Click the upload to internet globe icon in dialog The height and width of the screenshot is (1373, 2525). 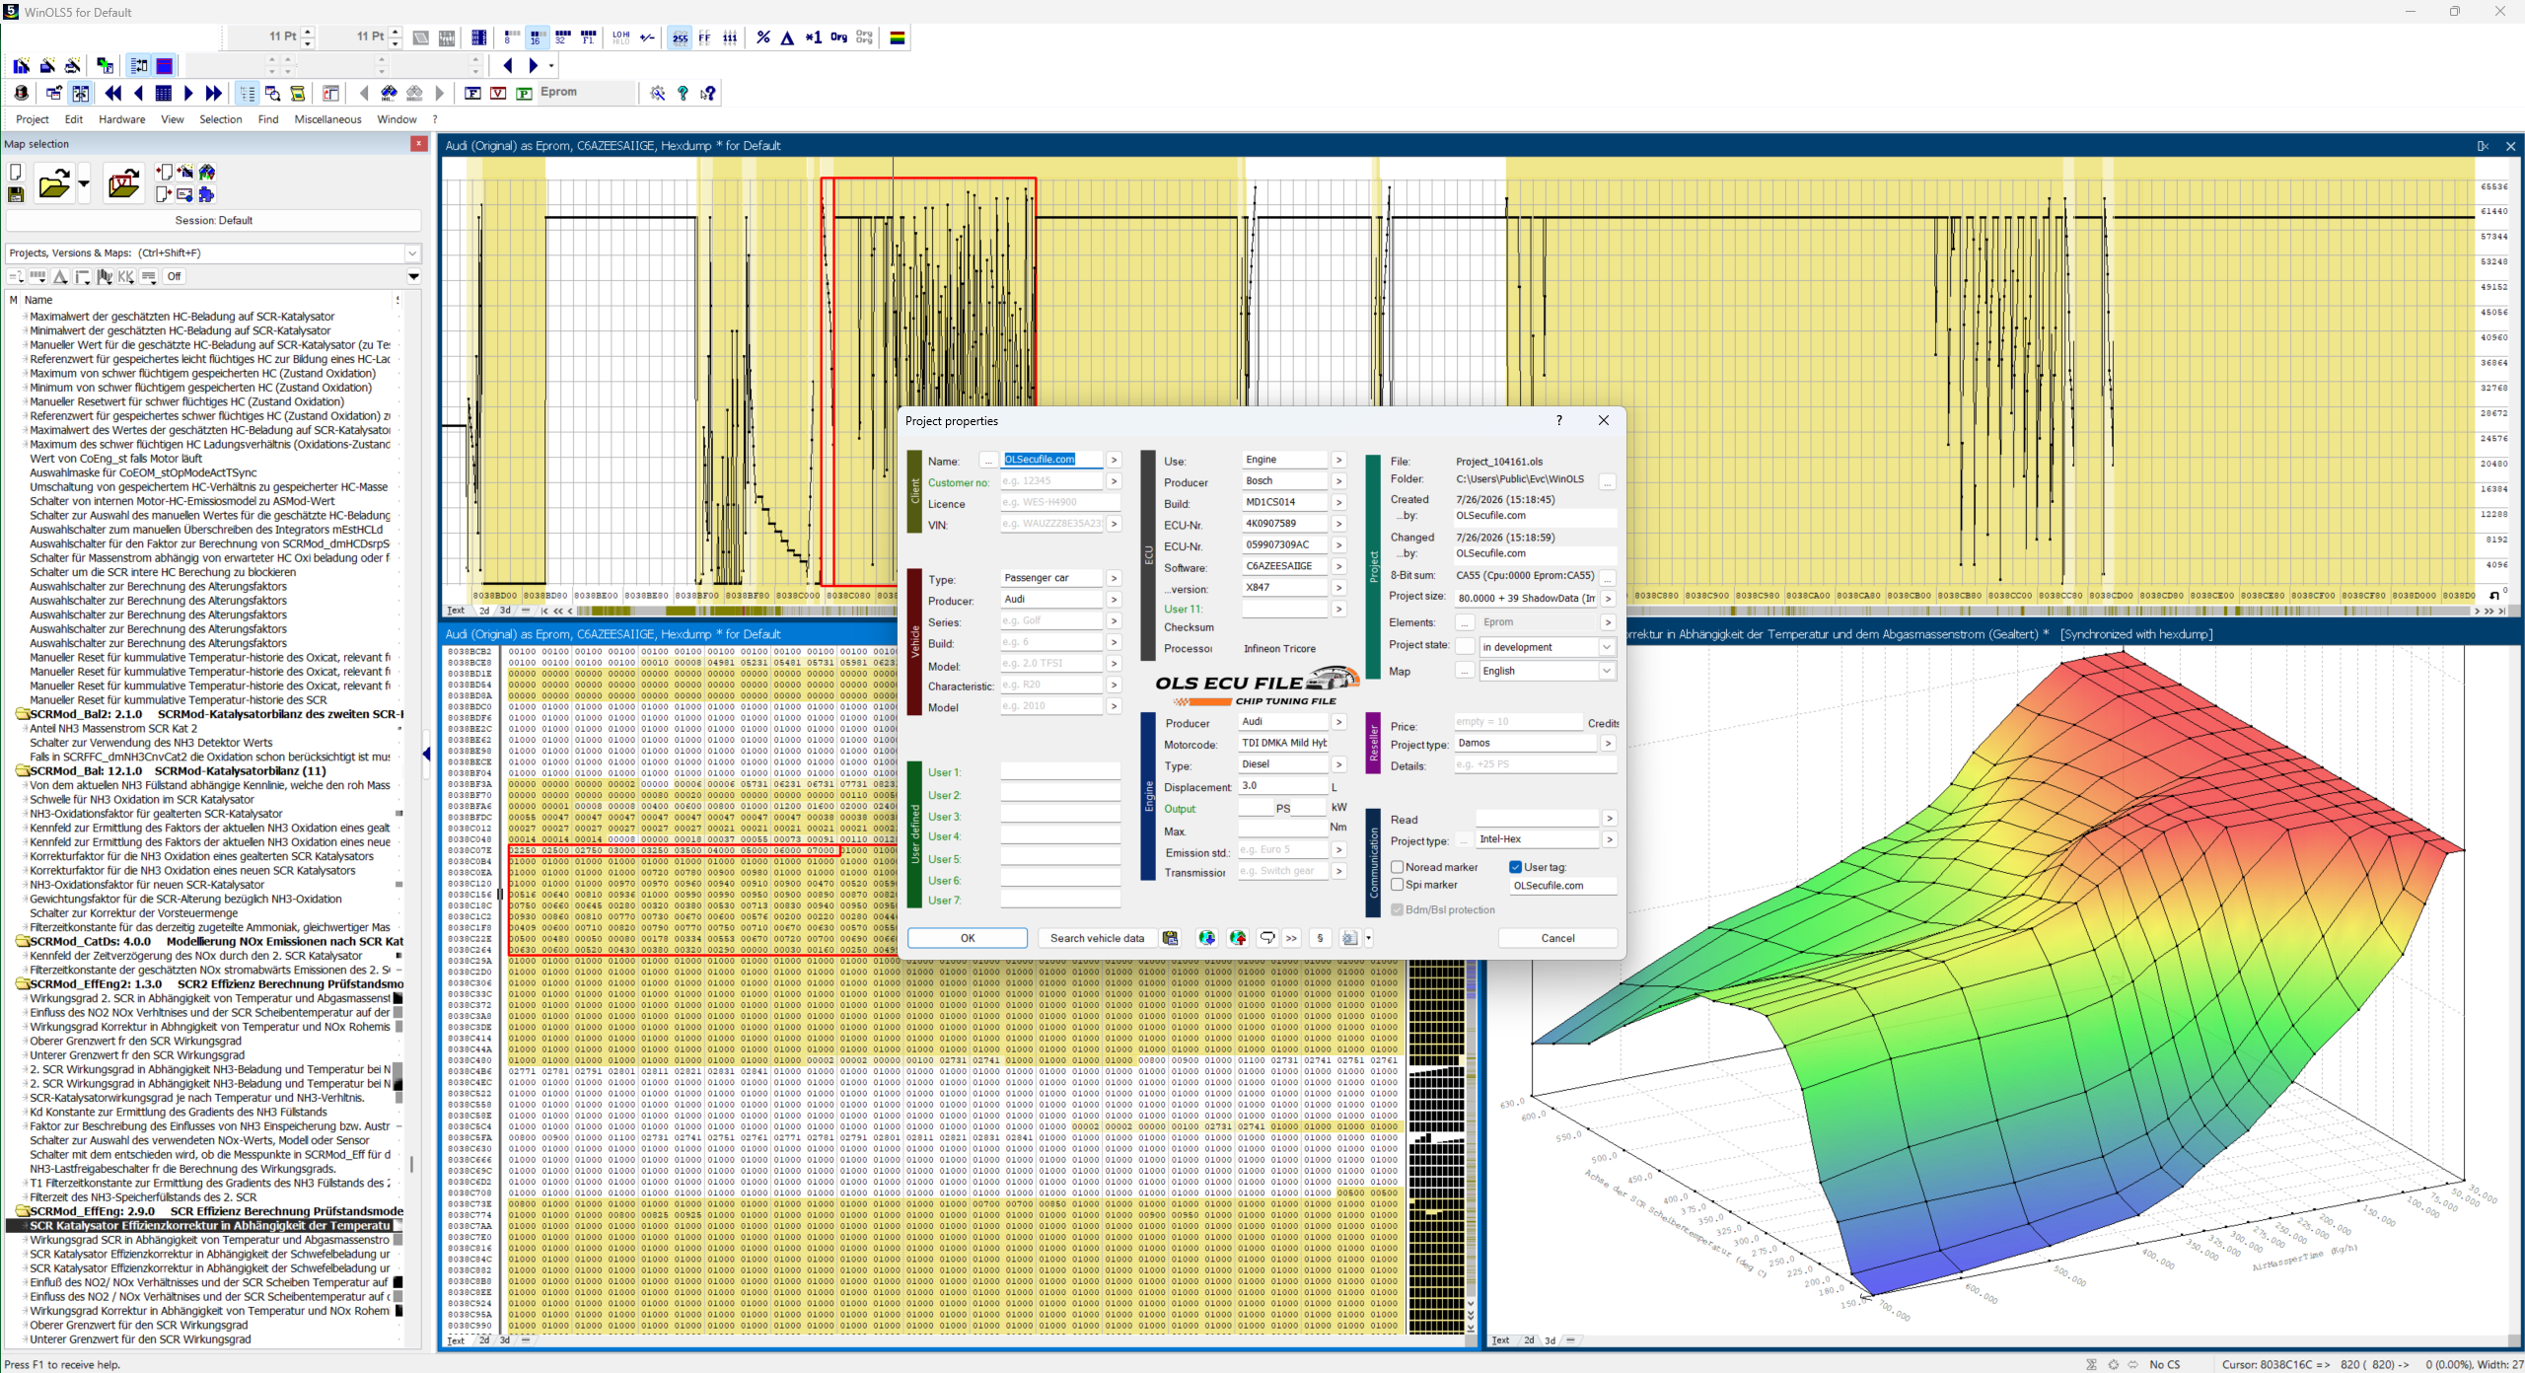click(1237, 938)
